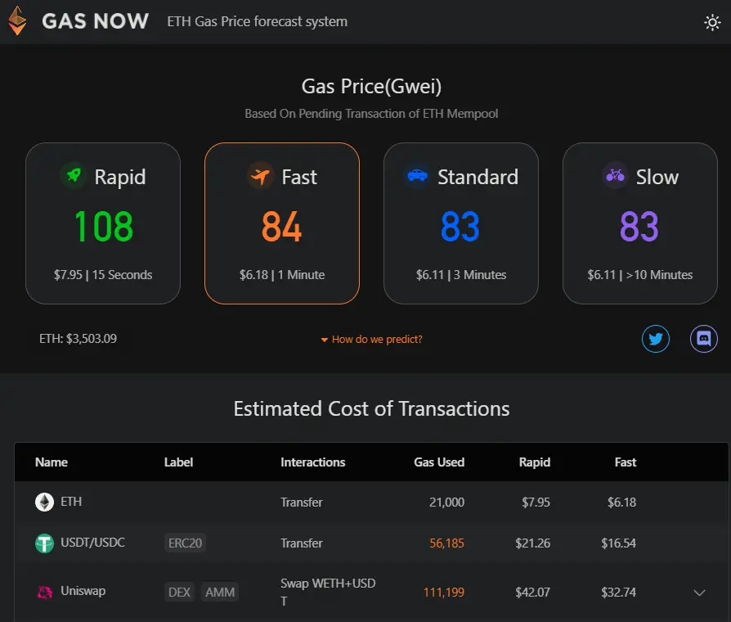Click the Gas Used column header

click(439, 462)
